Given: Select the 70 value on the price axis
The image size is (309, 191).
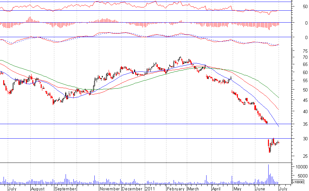Looking at the screenshot, I should [305, 57].
